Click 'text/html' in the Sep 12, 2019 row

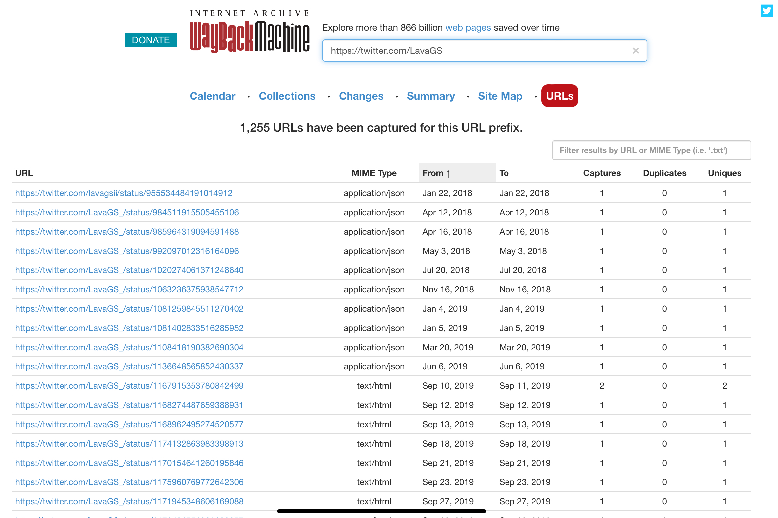[x=374, y=405]
